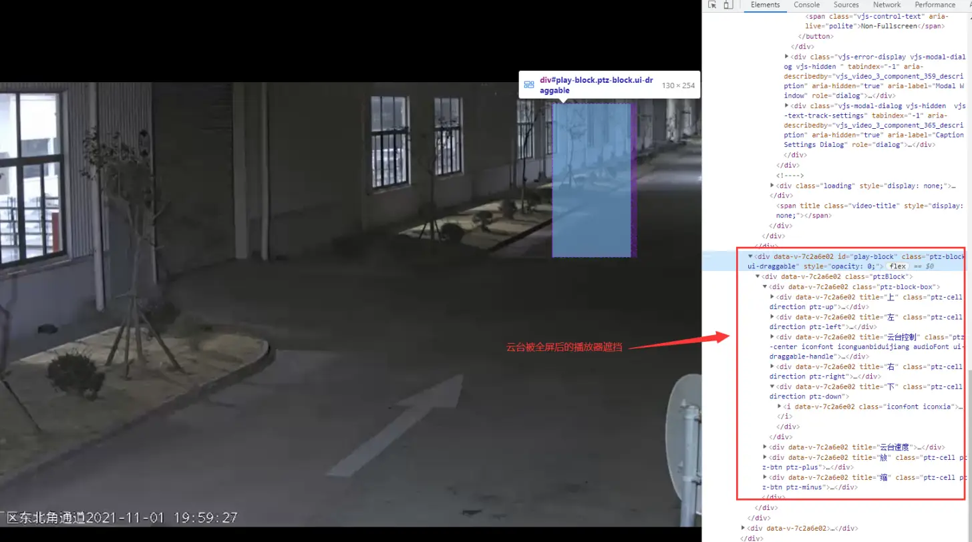The image size is (972, 542).
Task: Expand the div titled "放" (ptz-plus)
Action: (765, 457)
